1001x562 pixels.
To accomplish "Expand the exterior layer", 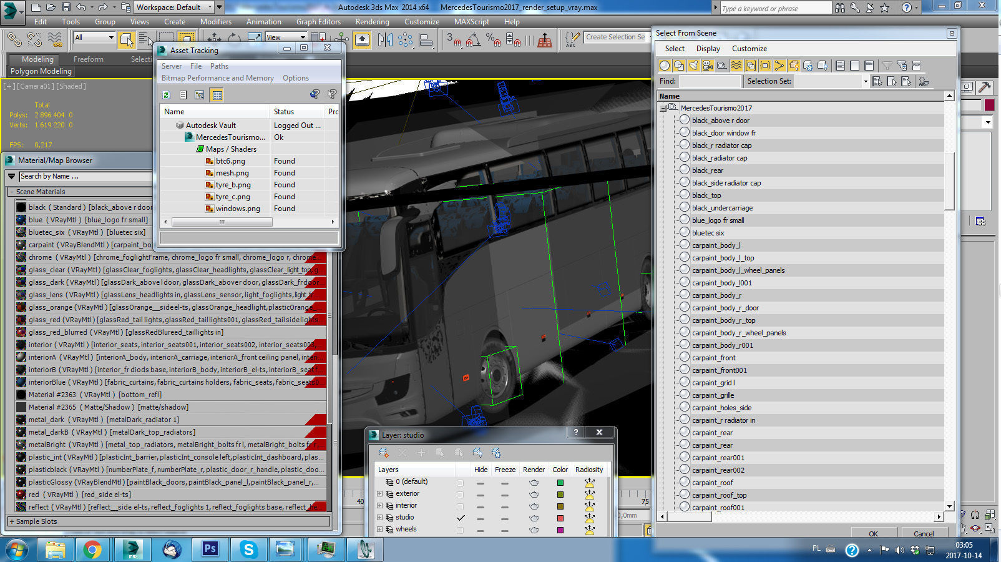I will [379, 494].
